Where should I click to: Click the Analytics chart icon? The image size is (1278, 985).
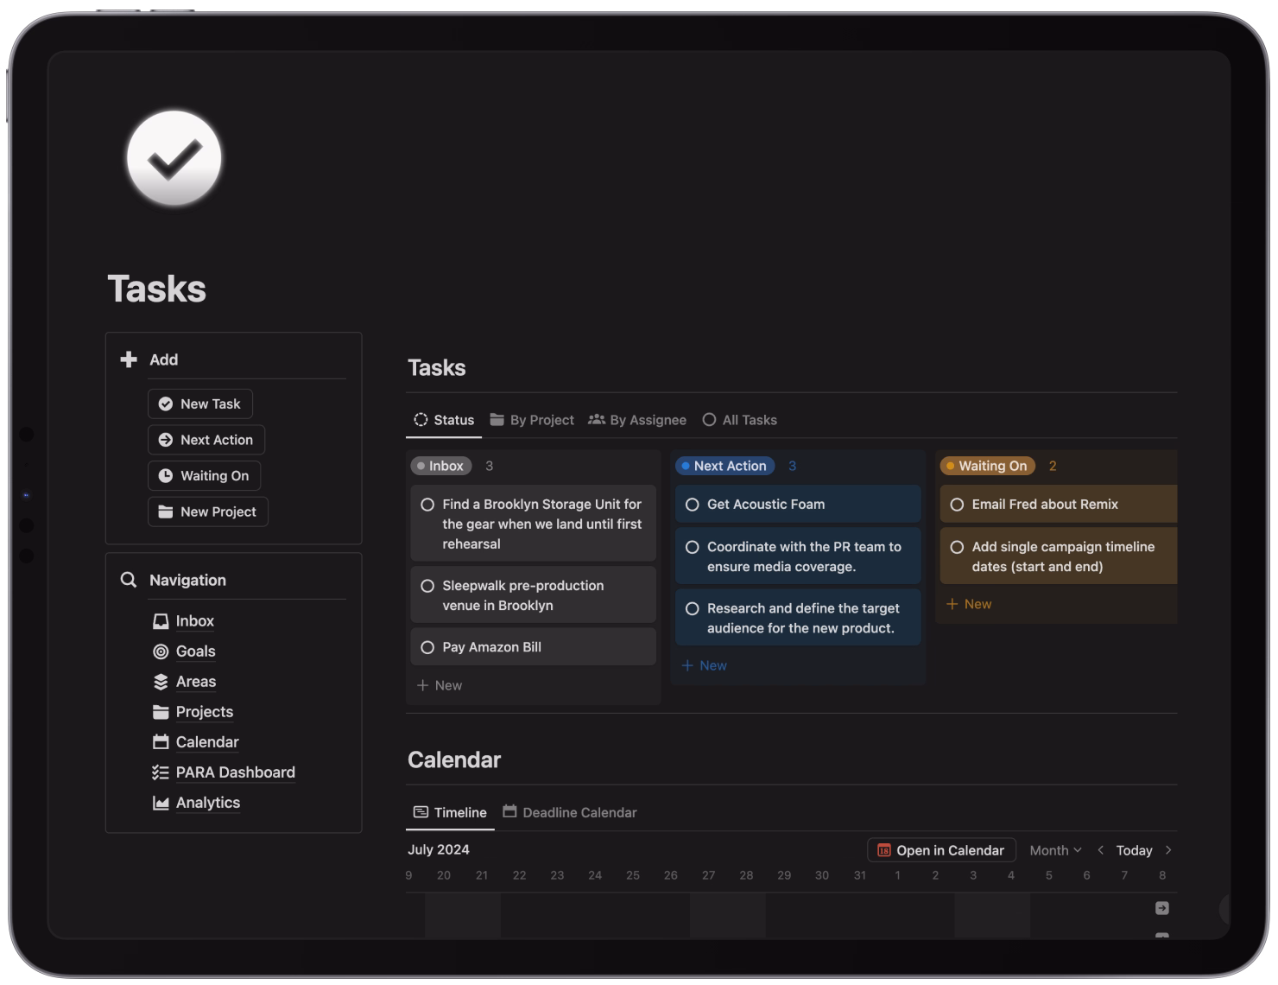(161, 803)
